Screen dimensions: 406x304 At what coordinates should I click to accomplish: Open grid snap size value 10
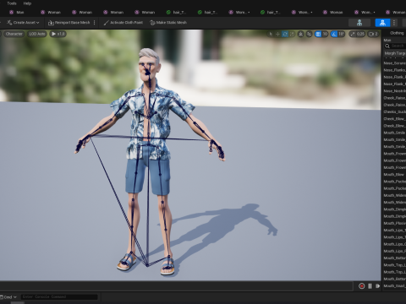(325, 34)
